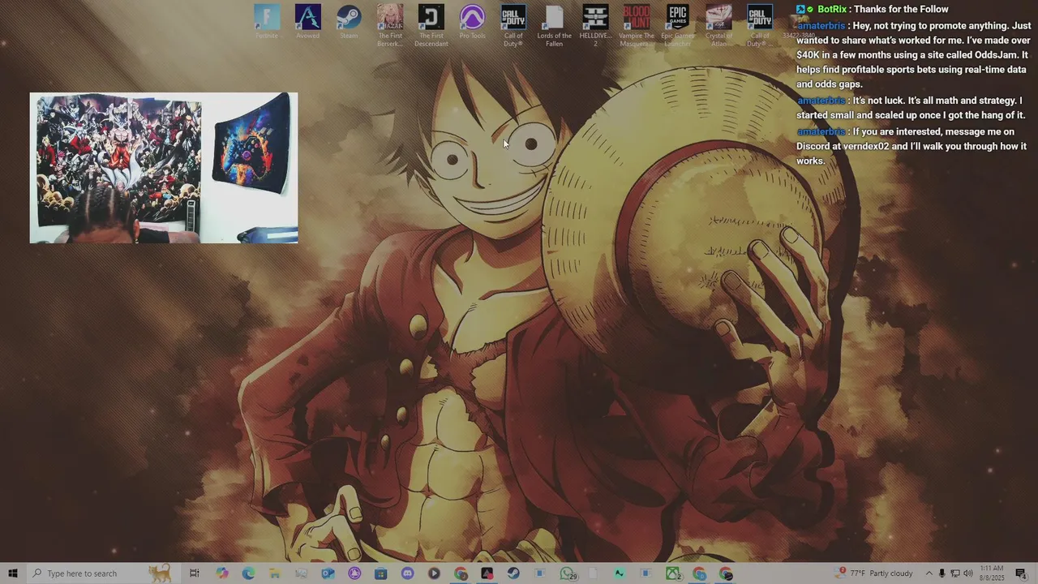Open network settings tray icon
The width and height of the screenshot is (1038, 584).
(954, 573)
